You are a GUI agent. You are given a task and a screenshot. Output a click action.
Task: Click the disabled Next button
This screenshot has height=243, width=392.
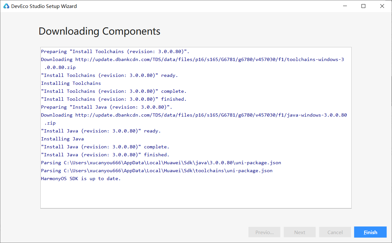[300, 232]
